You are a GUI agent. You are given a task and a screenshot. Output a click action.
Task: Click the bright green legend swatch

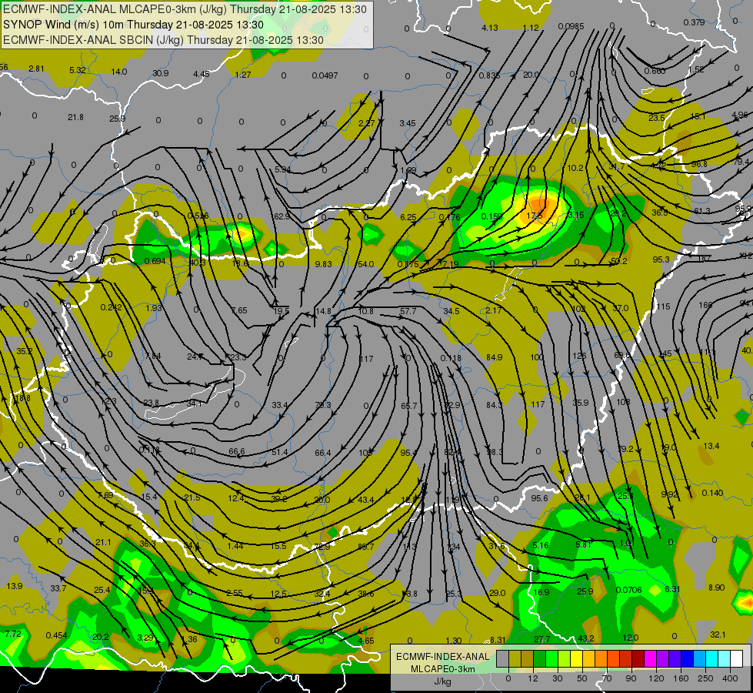click(x=551, y=658)
